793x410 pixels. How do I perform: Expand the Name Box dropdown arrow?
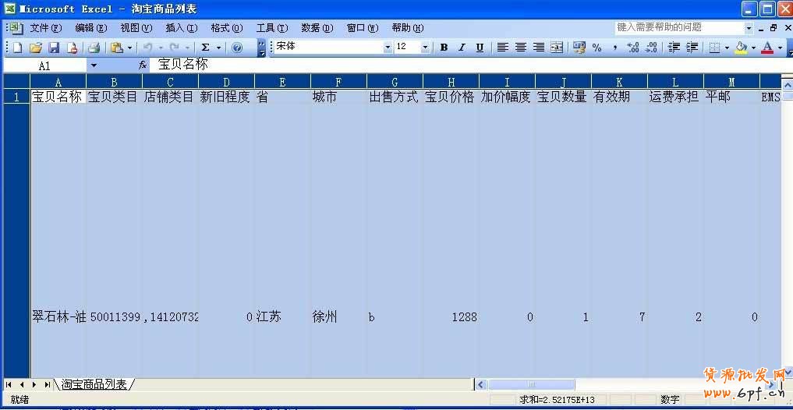point(94,65)
